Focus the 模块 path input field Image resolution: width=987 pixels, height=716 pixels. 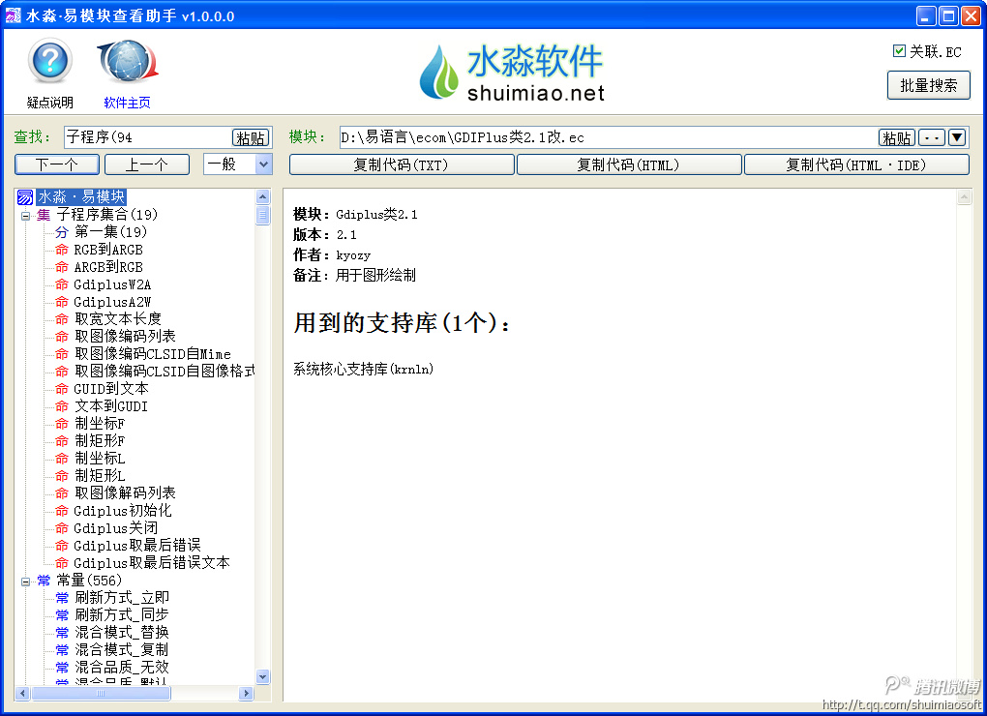tap(609, 137)
